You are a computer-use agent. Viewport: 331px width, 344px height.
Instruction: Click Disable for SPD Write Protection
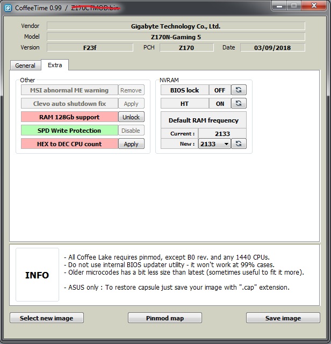click(x=131, y=131)
